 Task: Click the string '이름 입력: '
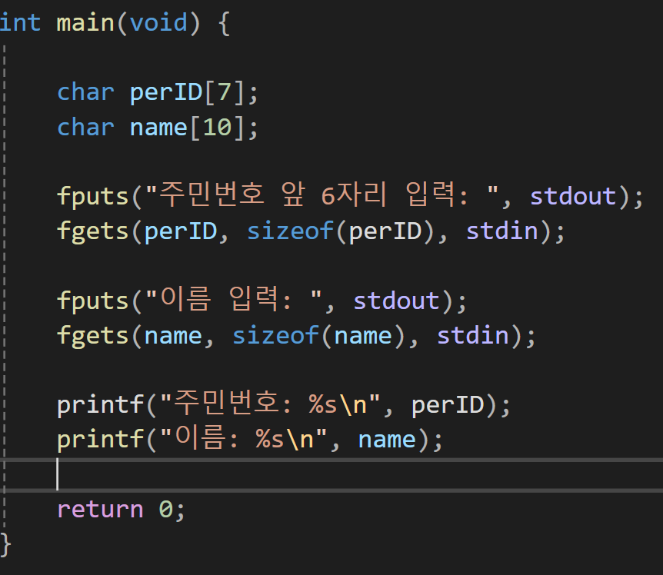[x=233, y=300]
